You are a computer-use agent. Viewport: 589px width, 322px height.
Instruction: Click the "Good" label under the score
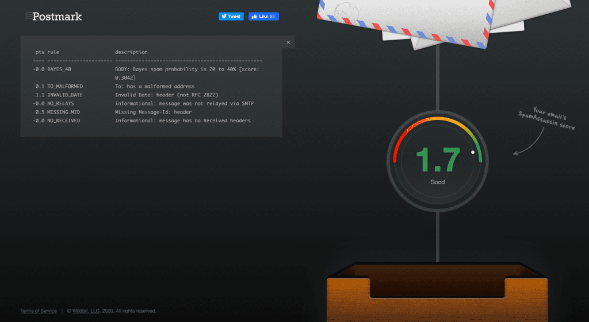coord(437,183)
